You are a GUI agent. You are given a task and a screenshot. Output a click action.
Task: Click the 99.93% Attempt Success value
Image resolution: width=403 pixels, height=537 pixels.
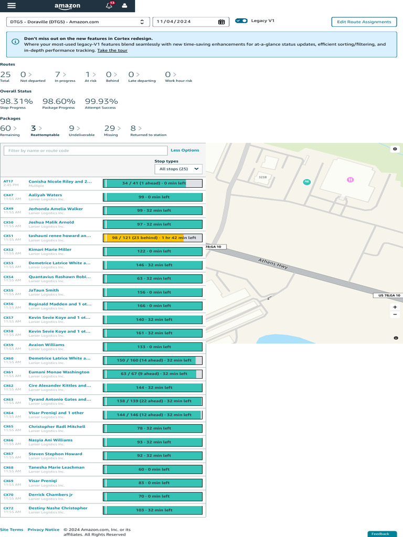101,101
